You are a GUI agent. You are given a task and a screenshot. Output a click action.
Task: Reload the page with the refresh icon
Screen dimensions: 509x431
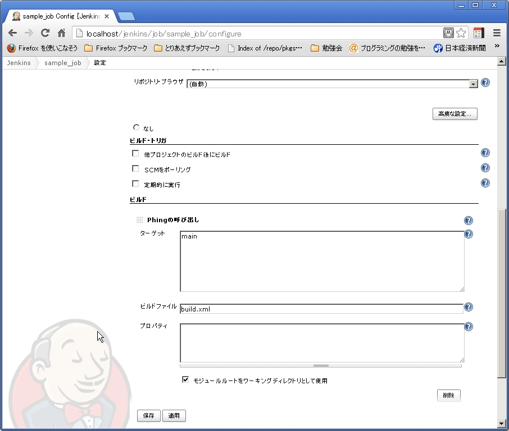coord(45,33)
